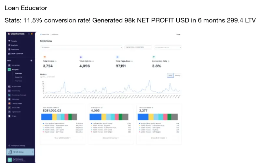Click the Community icon in the sidebar
This screenshot has height=164, width=260.
[x=9, y=91]
